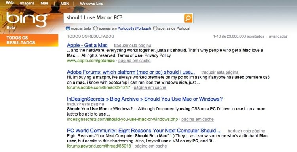Viewport: 297px width, 152px height.
Task: Translate the PC World Community result
Action: (x=246, y=131)
